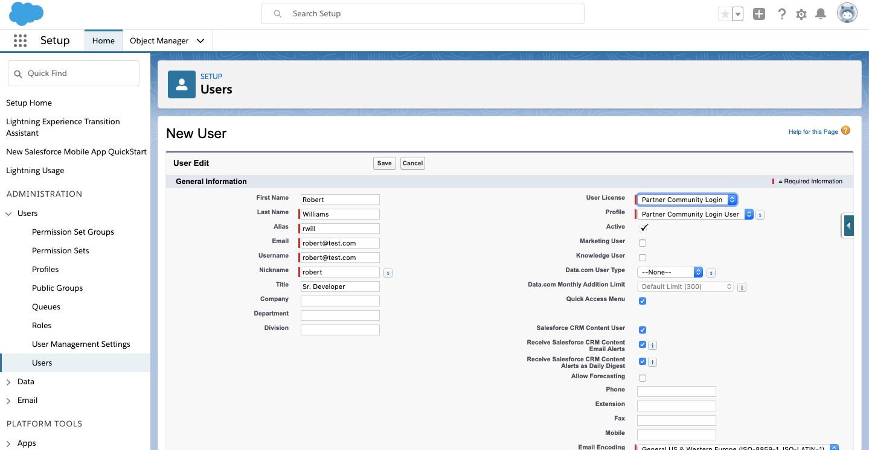Image resolution: width=869 pixels, height=450 pixels.
Task: Open Data.com Monthly Addition Limit dropdown
Action: [x=685, y=287]
